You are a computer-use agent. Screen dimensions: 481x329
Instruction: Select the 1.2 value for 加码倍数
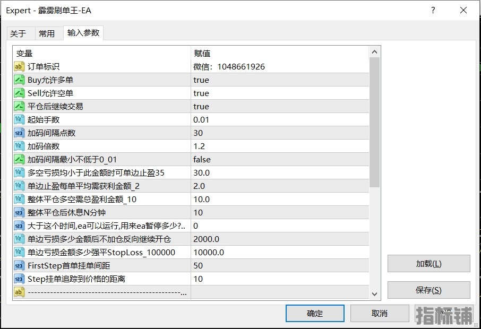[x=280, y=146]
